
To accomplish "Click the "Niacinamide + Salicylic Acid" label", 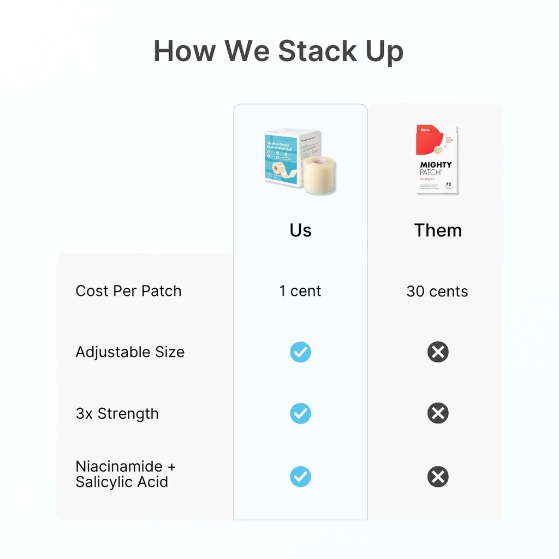I will pos(126,474).
